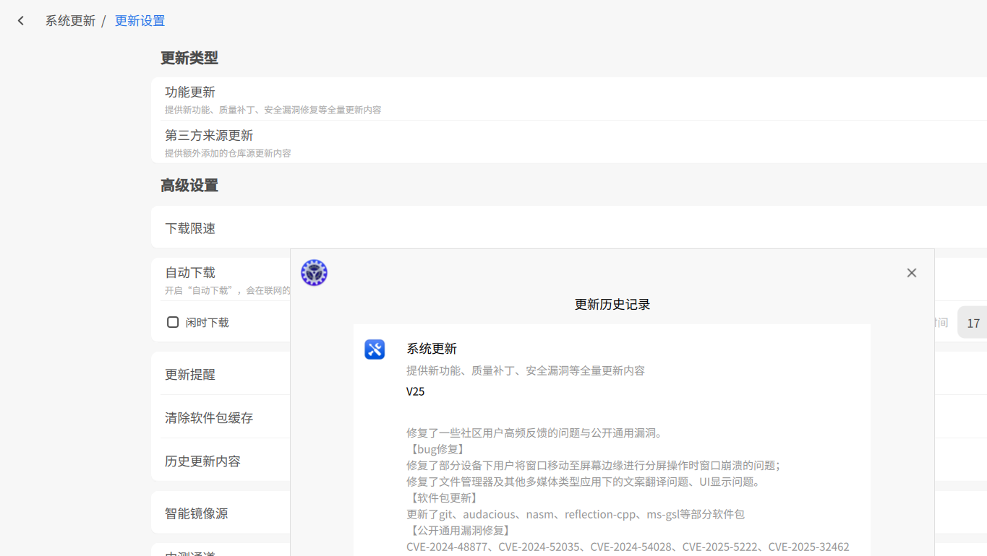Screen dimensions: 987x556
Task: Select the 下载限速 row
Action: 569,227
